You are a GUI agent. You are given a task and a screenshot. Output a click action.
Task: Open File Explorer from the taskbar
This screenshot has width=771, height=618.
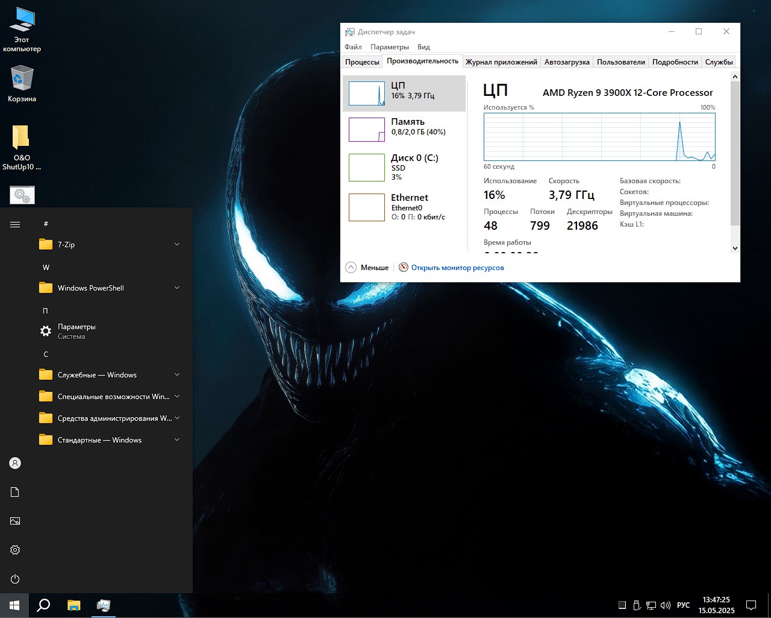coord(73,605)
